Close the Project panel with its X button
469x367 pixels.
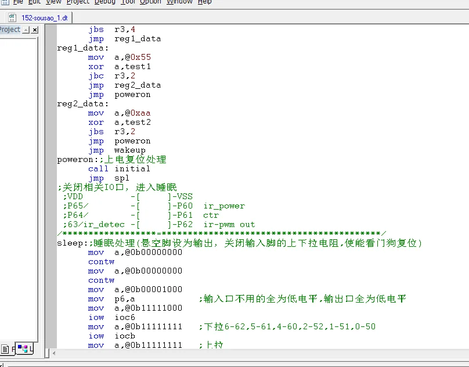click(x=34, y=30)
